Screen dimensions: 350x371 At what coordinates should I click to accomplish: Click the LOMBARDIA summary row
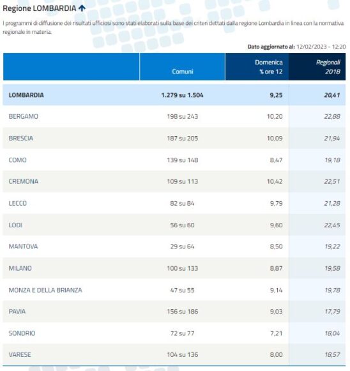click(x=174, y=95)
